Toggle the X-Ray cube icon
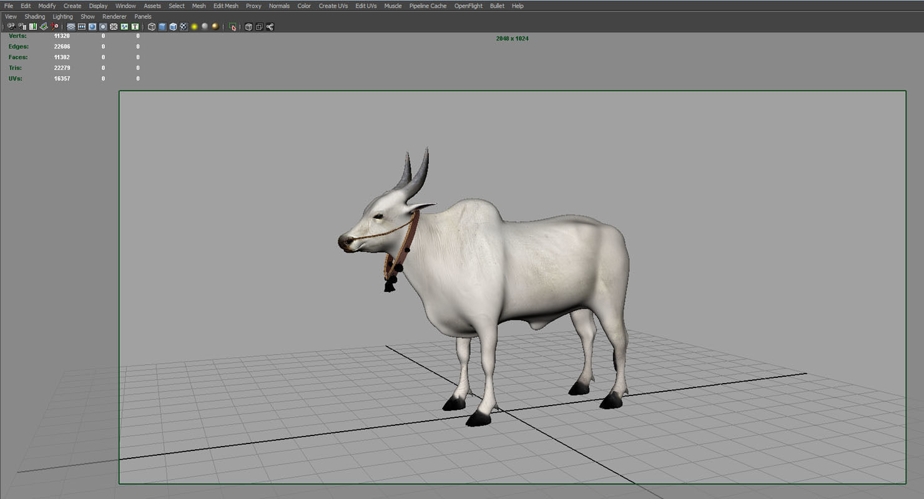Screen dimensions: 924x499 (x=248, y=27)
